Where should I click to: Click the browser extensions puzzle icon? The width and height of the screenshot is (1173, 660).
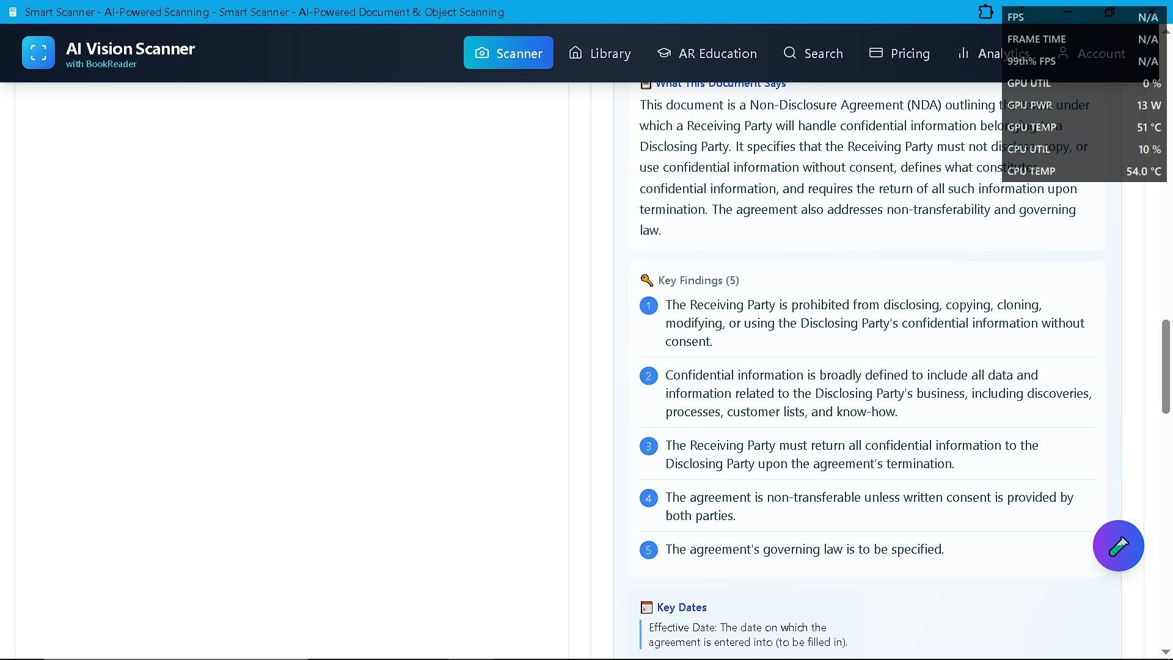pyautogui.click(x=985, y=12)
